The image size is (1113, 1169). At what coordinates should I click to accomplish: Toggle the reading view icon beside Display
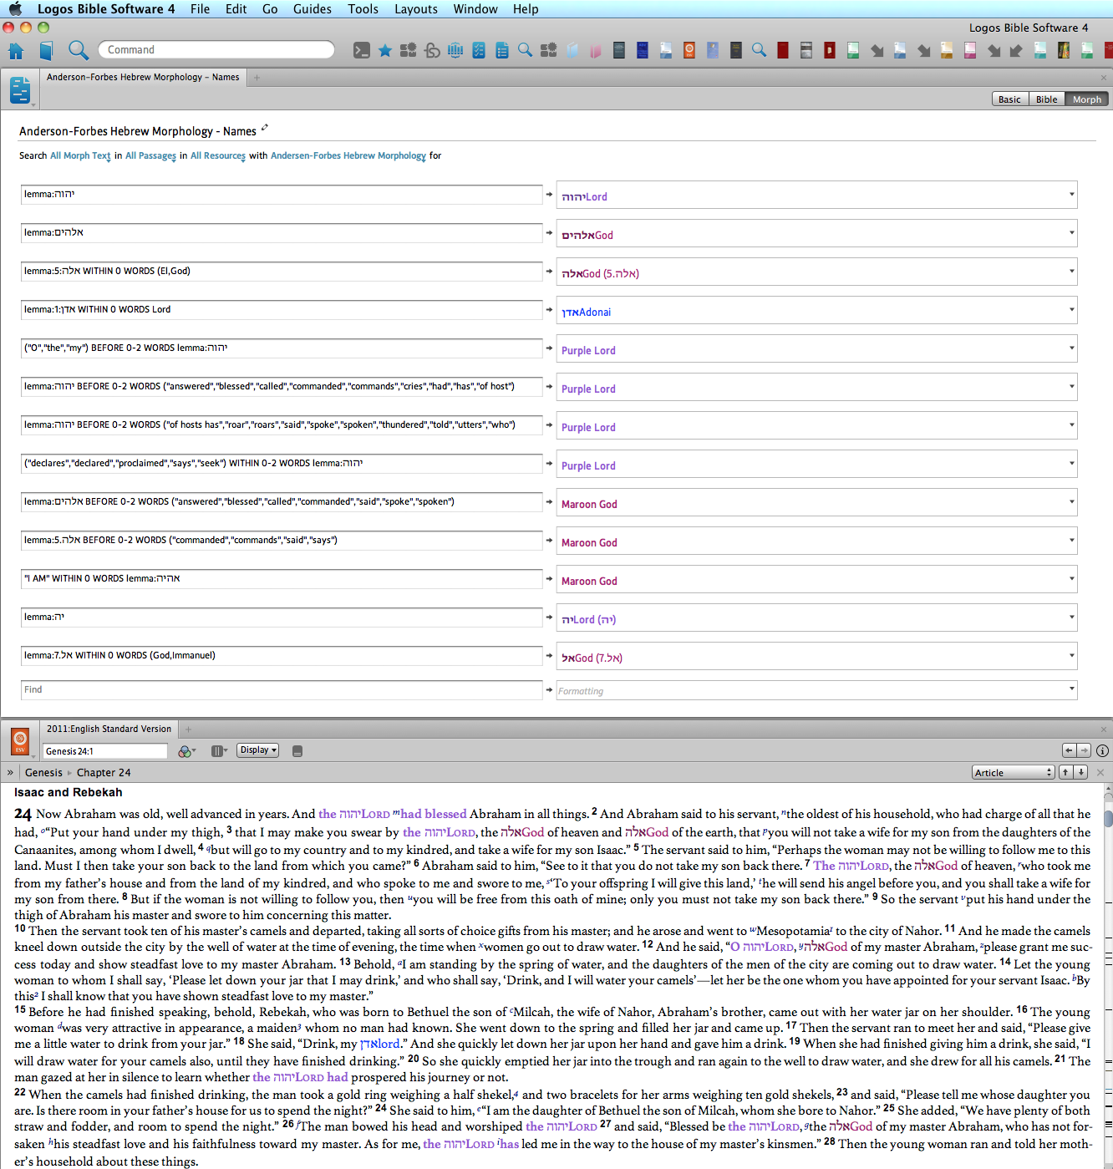tap(297, 751)
